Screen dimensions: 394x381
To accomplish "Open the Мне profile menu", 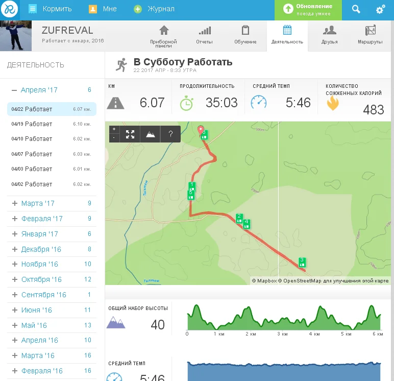I will coord(103,9).
